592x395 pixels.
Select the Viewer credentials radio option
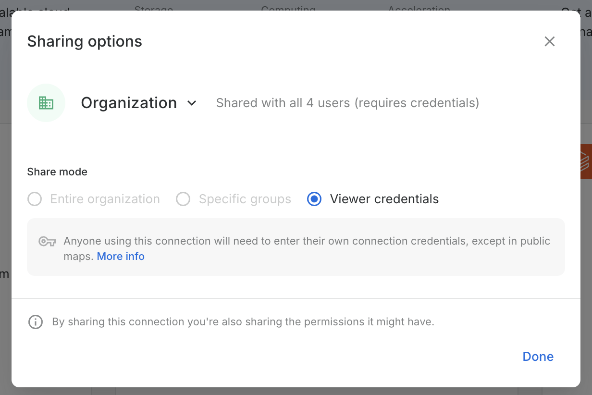click(x=314, y=199)
